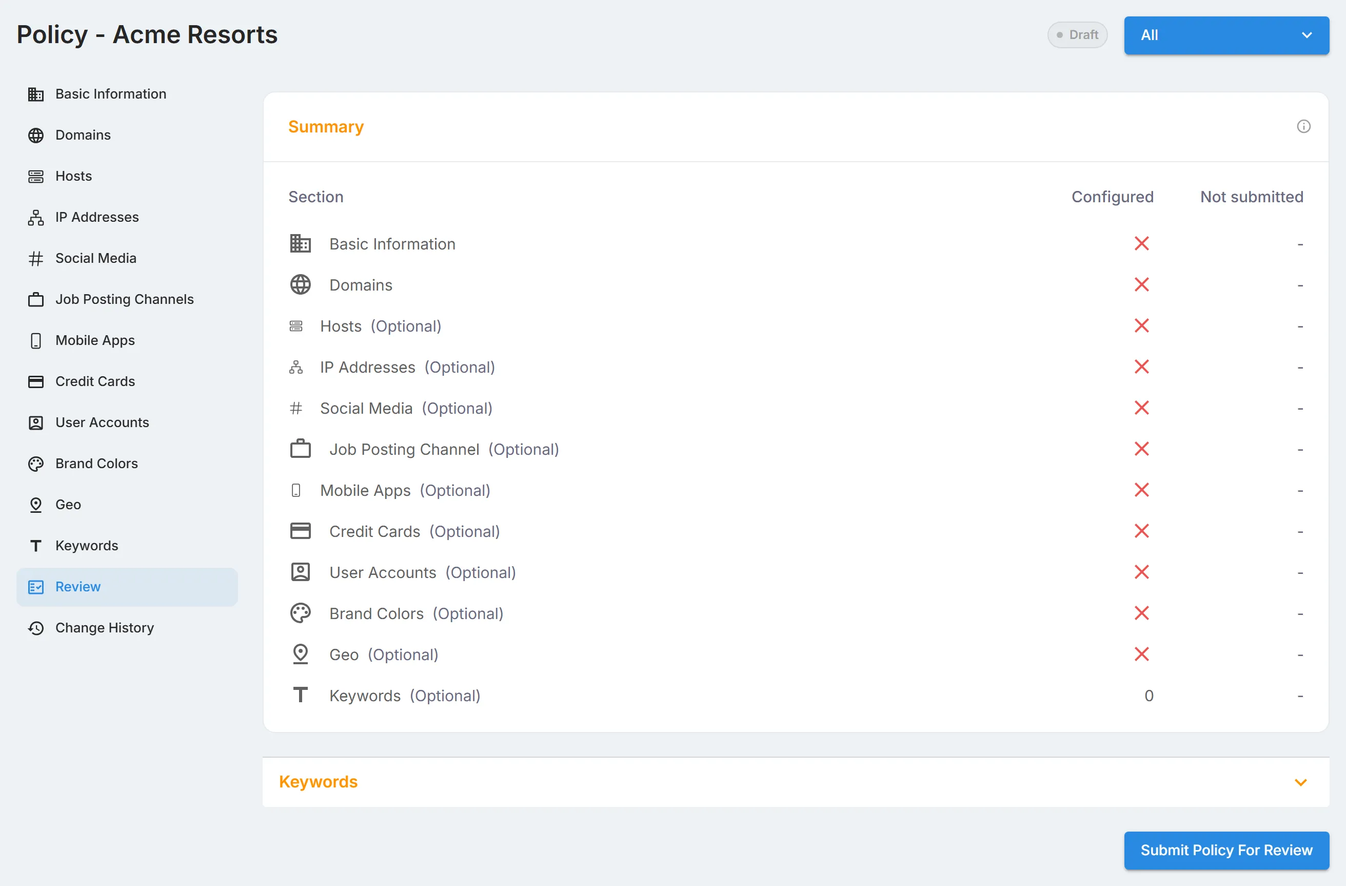Click the Keywords section title
The image size is (1346, 886).
coord(319,782)
